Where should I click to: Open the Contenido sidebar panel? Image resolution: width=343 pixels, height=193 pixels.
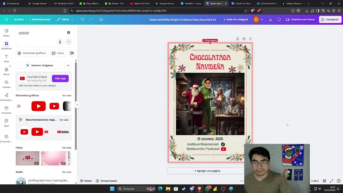pyautogui.click(x=6, y=138)
